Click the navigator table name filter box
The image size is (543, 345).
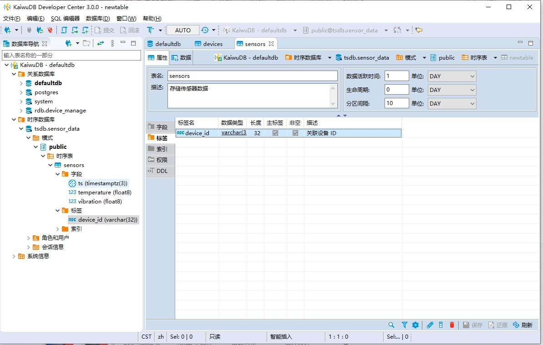click(x=71, y=55)
